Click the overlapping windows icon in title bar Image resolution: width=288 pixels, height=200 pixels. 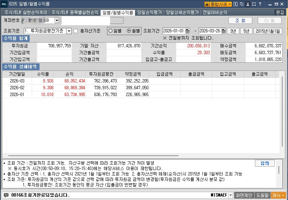[x=242, y=4]
